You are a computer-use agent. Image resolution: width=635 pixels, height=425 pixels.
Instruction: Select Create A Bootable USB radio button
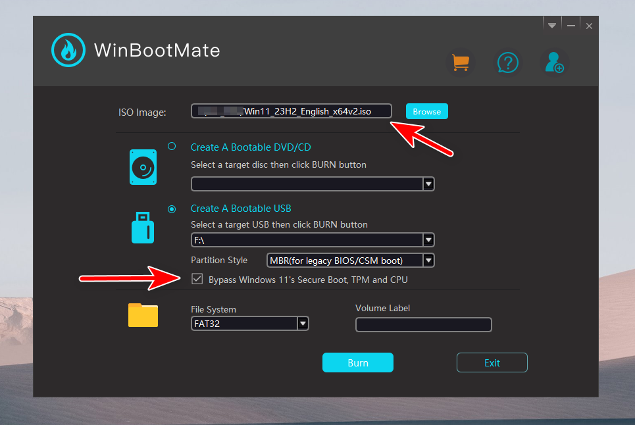[172, 209]
